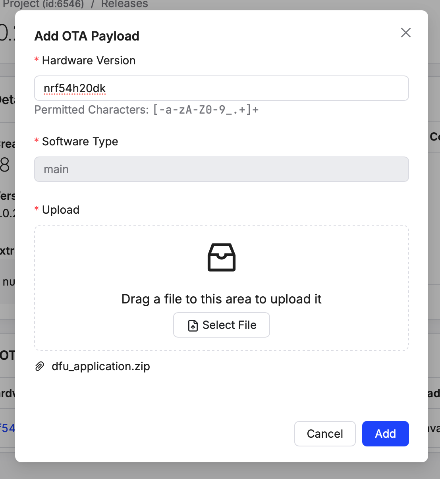Click the disabled Software Type field
Screen dimensions: 440x479
(222, 169)
